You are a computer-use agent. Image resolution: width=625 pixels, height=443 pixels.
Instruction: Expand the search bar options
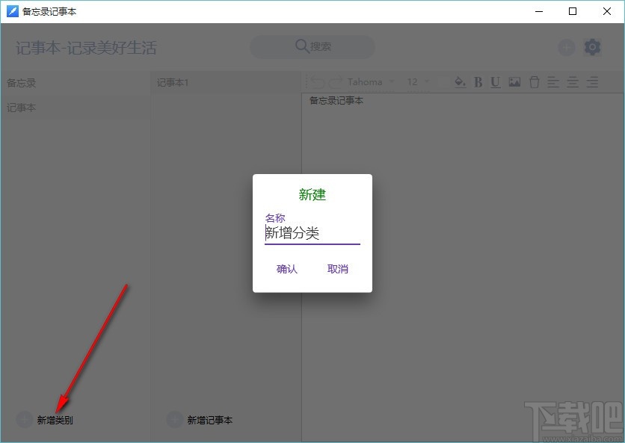pyautogui.click(x=312, y=46)
